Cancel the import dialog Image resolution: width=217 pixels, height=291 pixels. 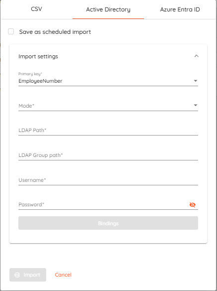pos(63,275)
